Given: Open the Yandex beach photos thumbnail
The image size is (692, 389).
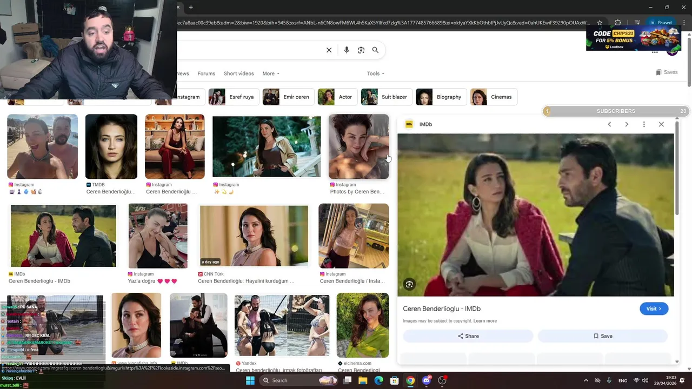Looking at the screenshot, I should (282, 325).
